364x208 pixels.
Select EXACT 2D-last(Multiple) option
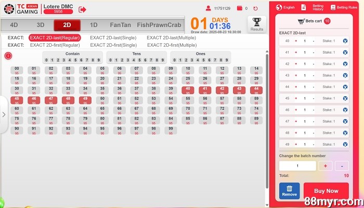pyautogui.click(x=171, y=37)
